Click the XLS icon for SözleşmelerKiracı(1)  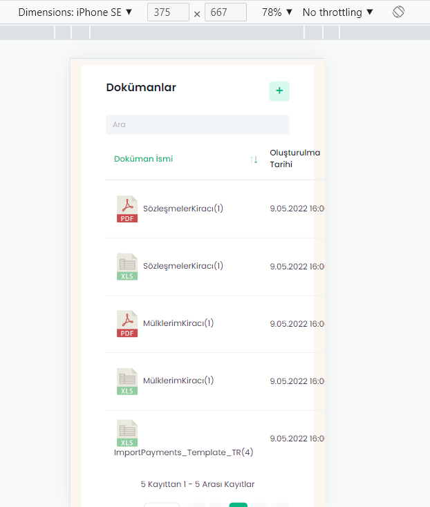click(127, 267)
